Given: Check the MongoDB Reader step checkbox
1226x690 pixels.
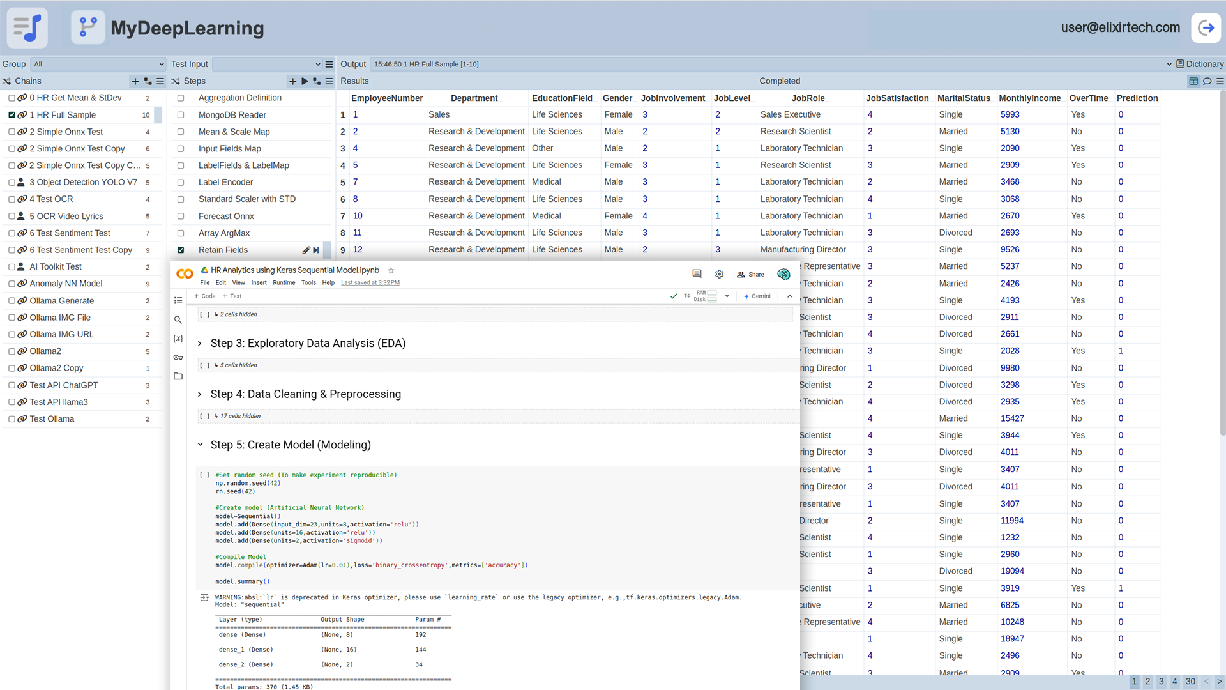Looking at the screenshot, I should (x=181, y=115).
